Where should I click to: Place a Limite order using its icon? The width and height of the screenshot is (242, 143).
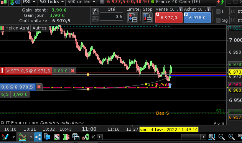pos(133,17)
